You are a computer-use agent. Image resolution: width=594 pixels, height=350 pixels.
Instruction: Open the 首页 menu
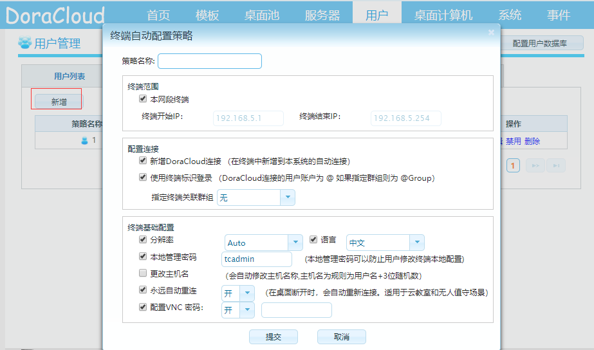click(158, 15)
